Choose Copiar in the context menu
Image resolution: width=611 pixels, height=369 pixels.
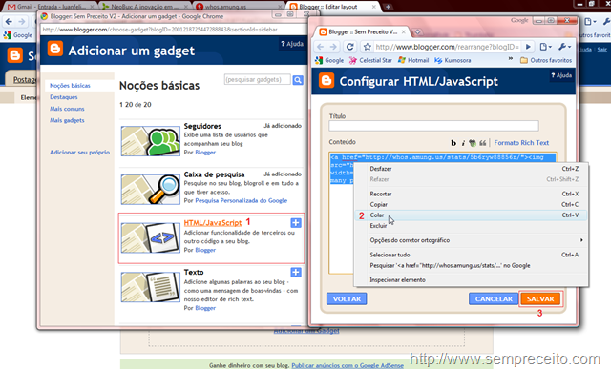(471, 204)
